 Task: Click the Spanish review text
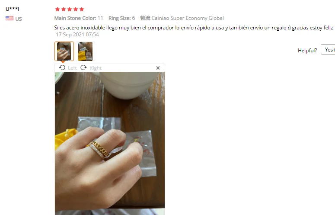[x=194, y=28]
